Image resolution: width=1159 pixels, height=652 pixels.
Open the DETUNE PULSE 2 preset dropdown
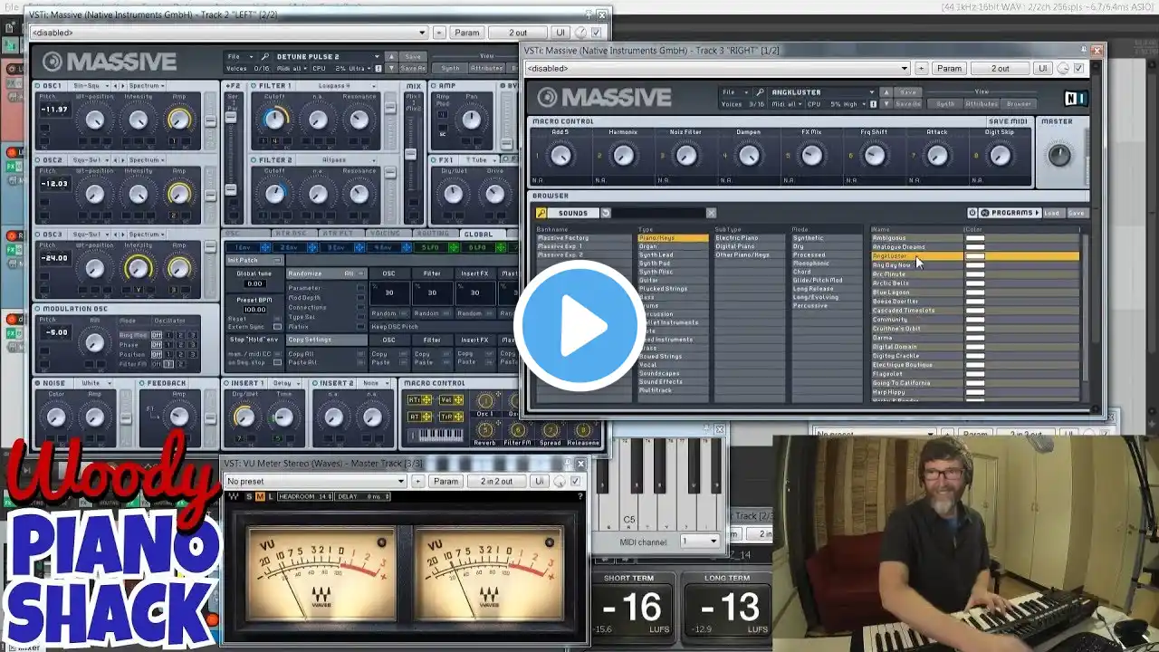click(x=329, y=56)
